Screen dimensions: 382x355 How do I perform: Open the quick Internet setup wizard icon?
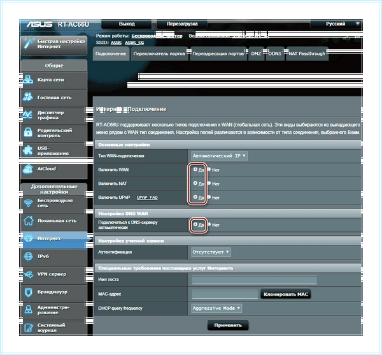29,44
